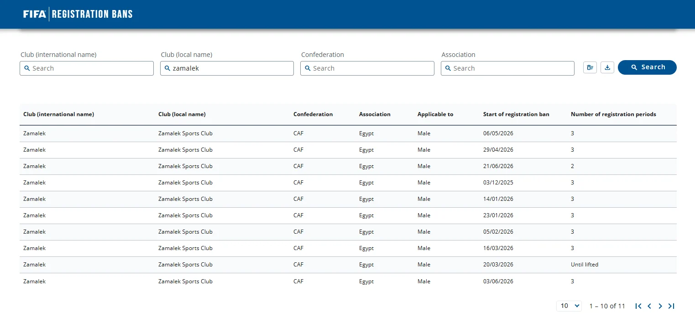Click the download results icon
695x317 pixels.
607,67
